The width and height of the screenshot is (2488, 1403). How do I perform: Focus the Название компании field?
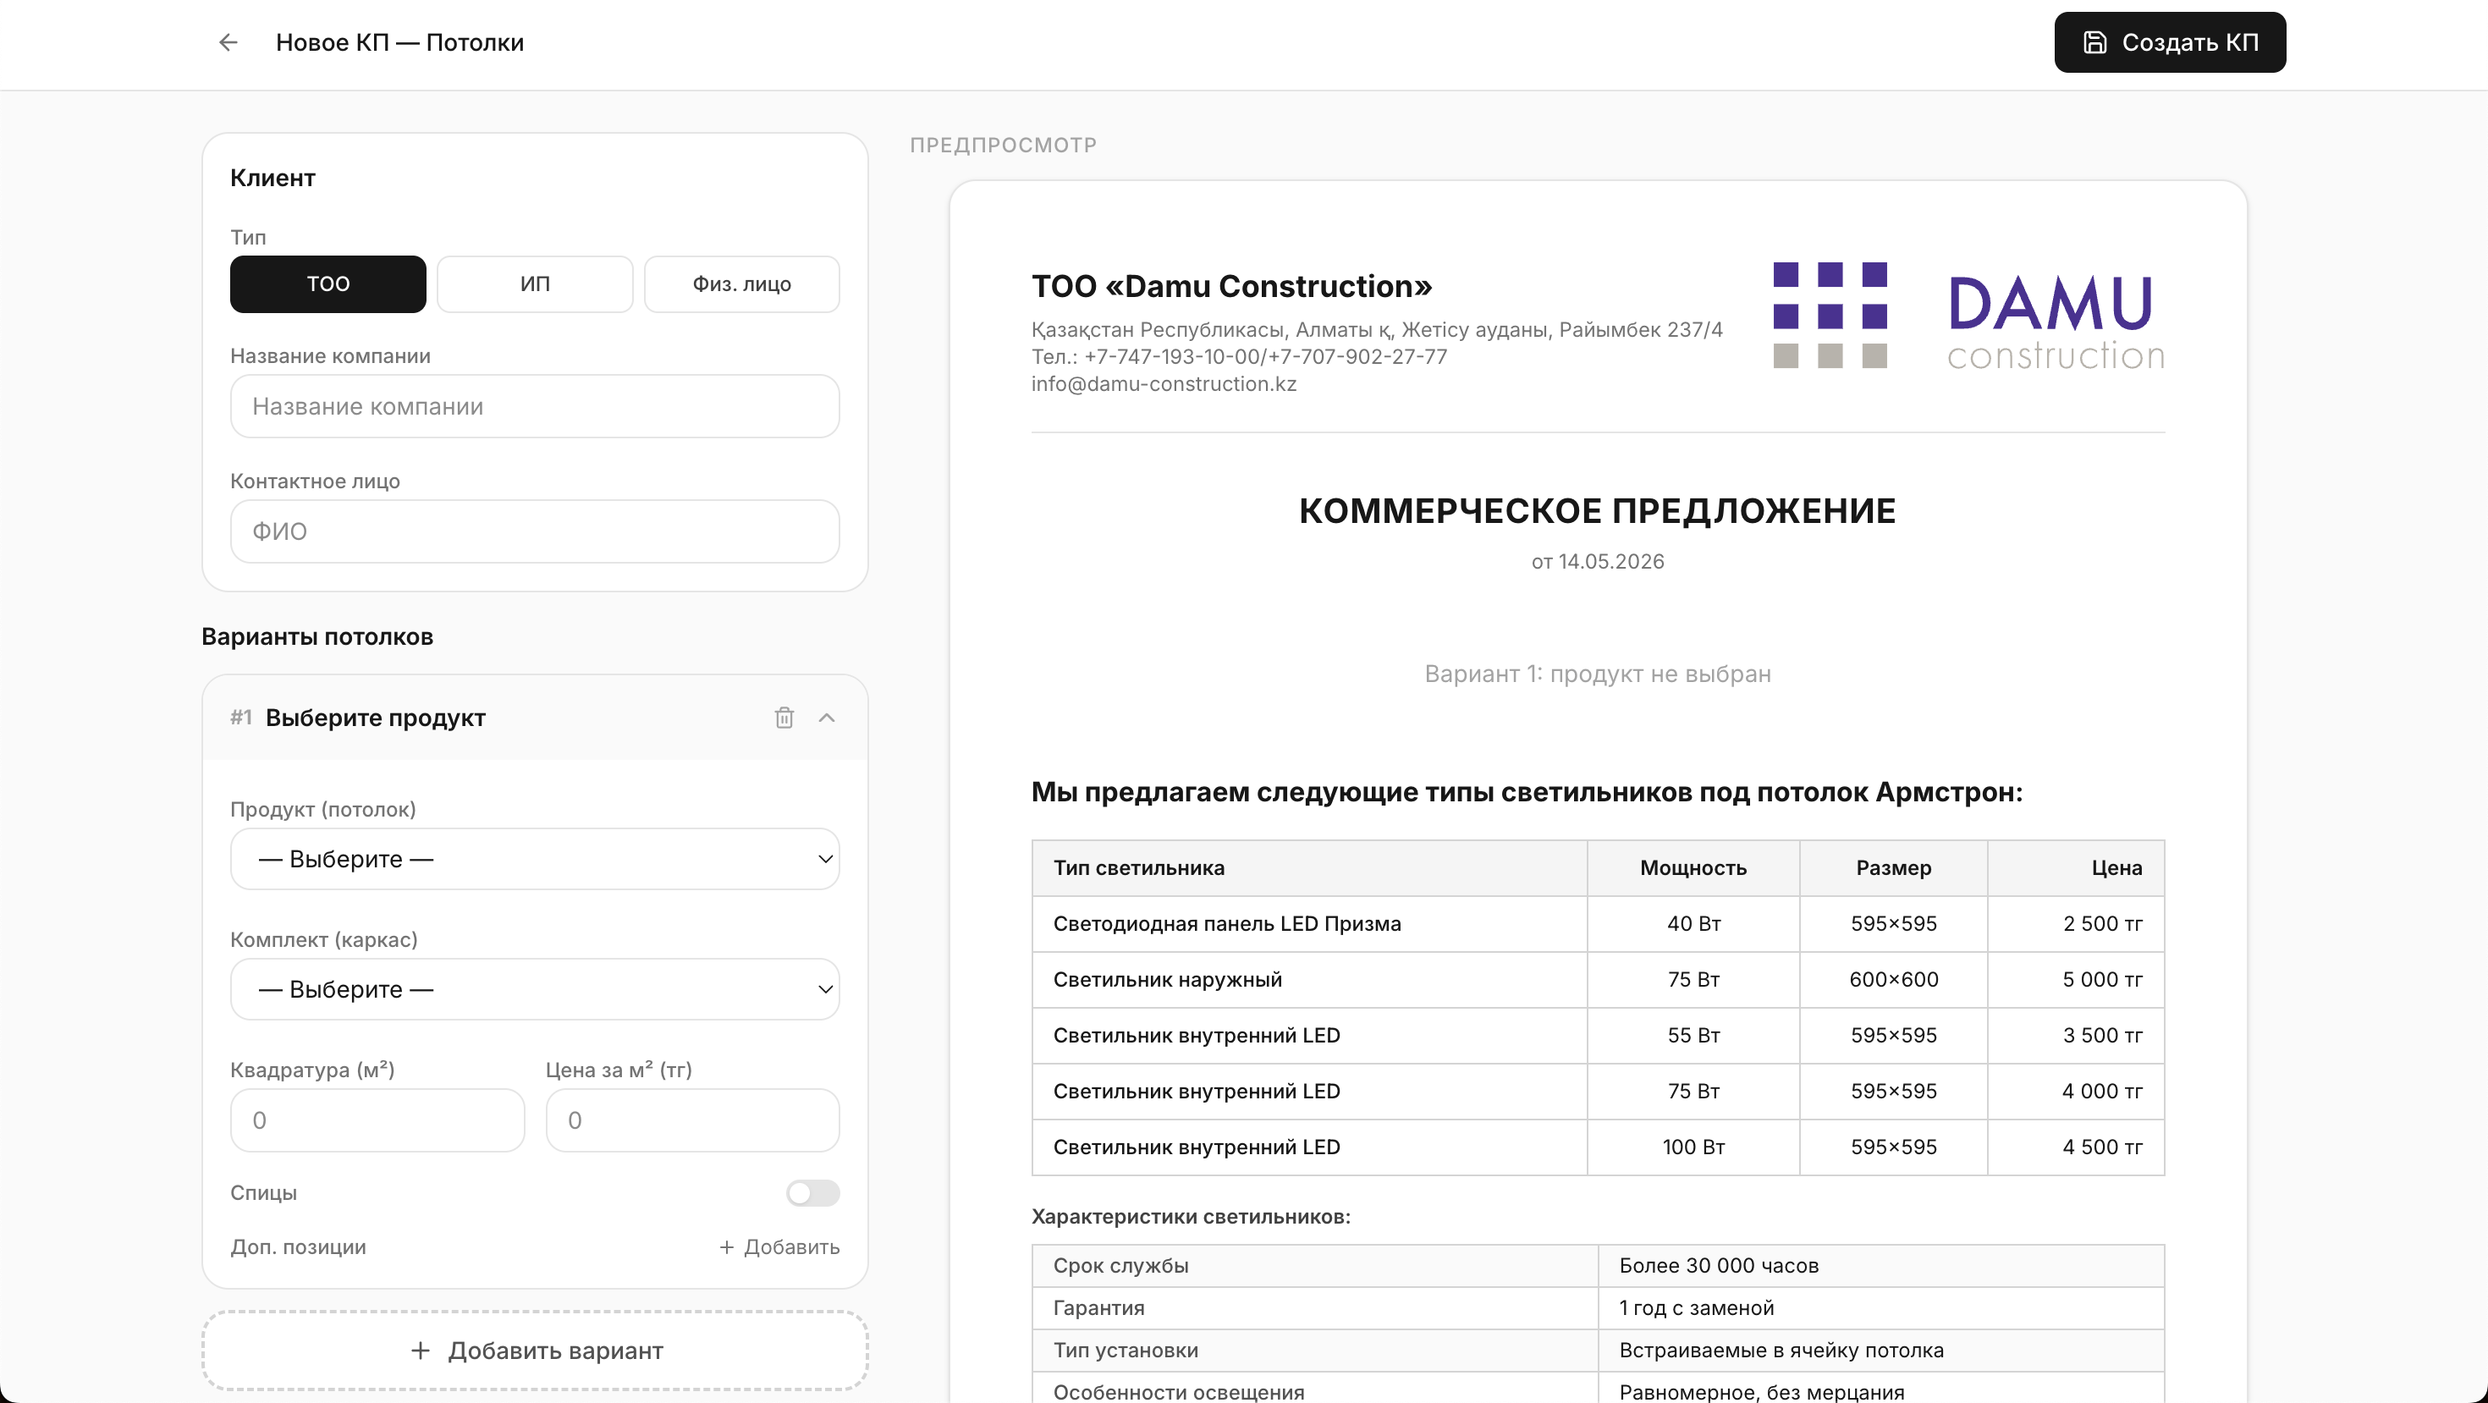pos(535,406)
